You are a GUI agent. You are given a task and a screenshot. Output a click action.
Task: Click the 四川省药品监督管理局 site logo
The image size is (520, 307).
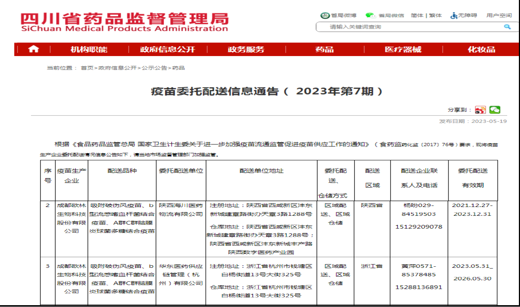pos(124,22)
